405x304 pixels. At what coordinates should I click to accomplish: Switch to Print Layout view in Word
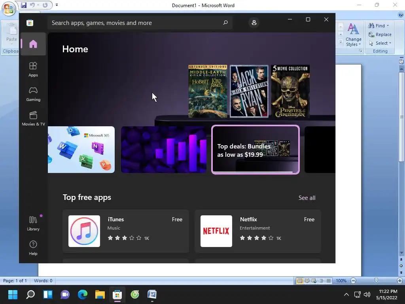pos(300,281)
